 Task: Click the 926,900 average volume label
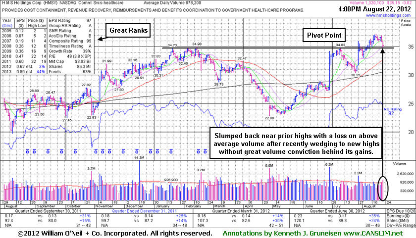point(171,180)
